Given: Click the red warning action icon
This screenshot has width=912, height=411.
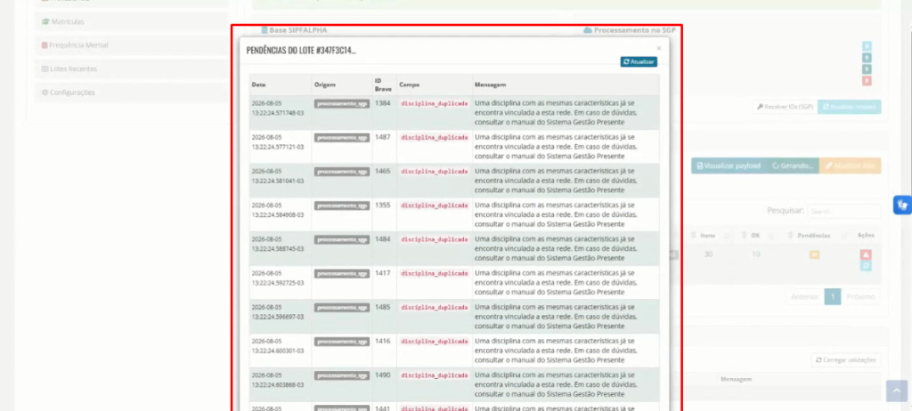Looking at the screenshot, I should (x=866, y=254).
